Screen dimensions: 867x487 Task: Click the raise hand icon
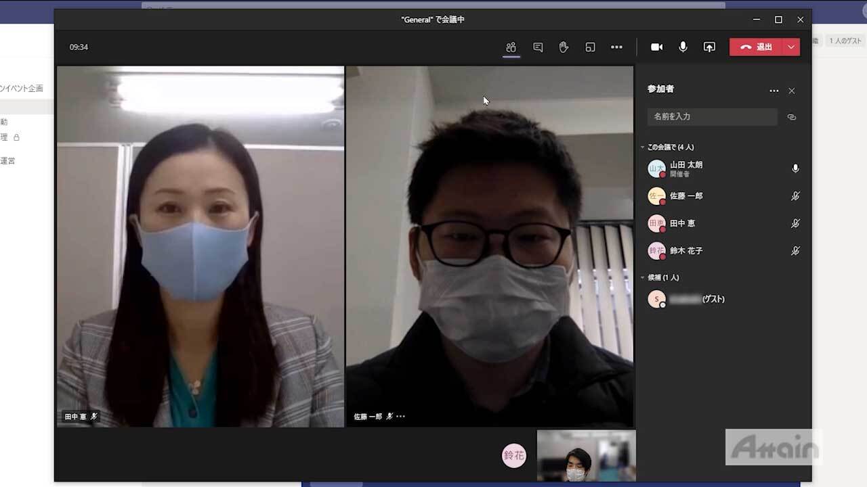click(x=564, y=47)
